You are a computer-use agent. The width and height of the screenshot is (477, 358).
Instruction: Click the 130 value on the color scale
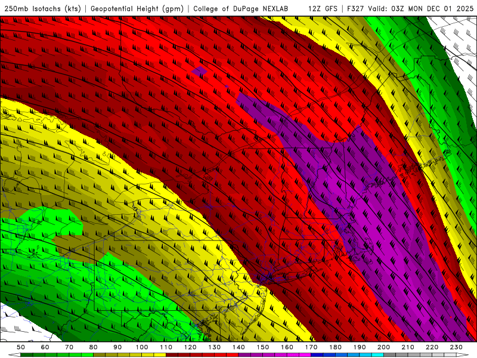(215, 347)
